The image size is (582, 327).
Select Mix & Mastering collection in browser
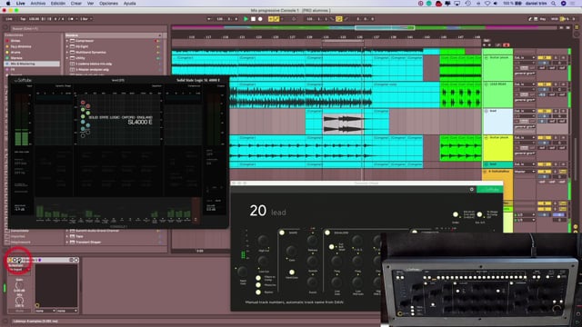pyautogui.click(x=32, y=64)
